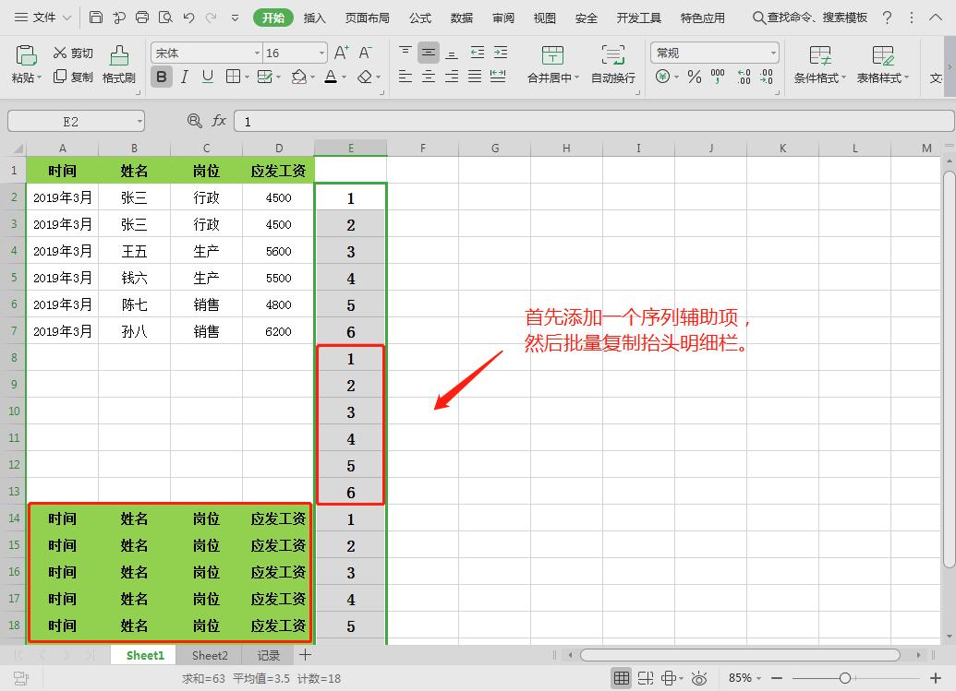Select the Format Painter tool
956x691 pixels.
[118, 65]
